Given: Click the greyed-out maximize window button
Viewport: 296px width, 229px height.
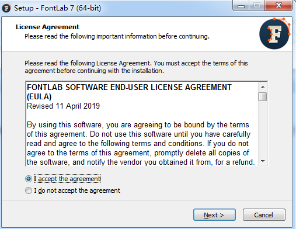Looking at the screenshot, I should click(257, 6).
